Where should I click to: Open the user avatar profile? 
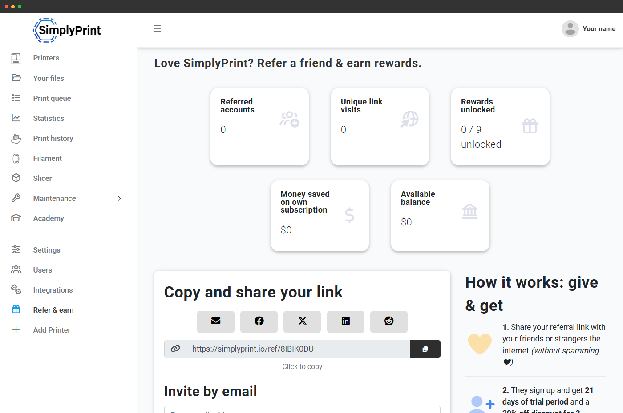point(570,29)
